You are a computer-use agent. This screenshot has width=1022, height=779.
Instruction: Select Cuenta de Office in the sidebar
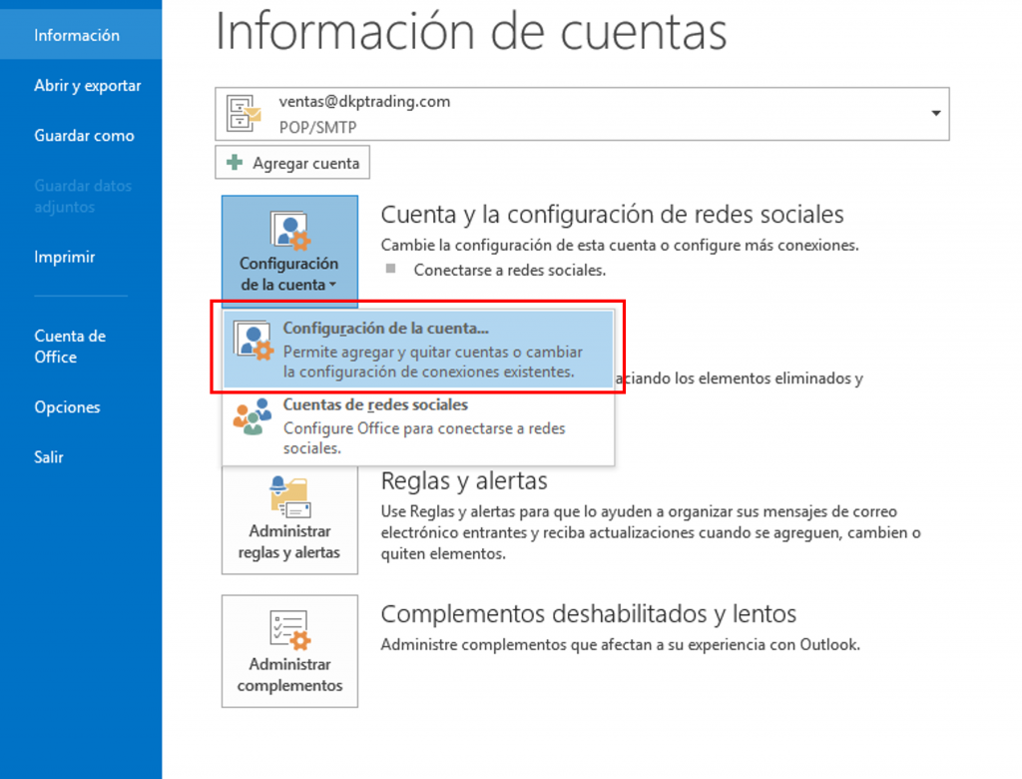(70, 347)
